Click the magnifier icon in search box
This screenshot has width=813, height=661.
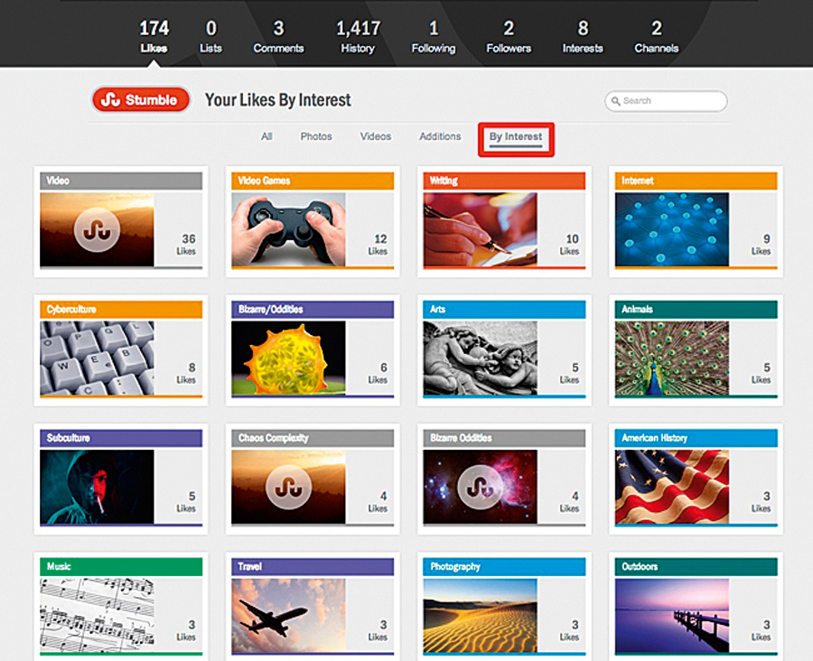(615, 101)
